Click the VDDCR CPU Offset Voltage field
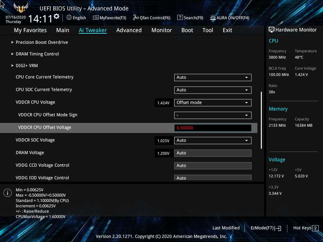 pos(213,128)
